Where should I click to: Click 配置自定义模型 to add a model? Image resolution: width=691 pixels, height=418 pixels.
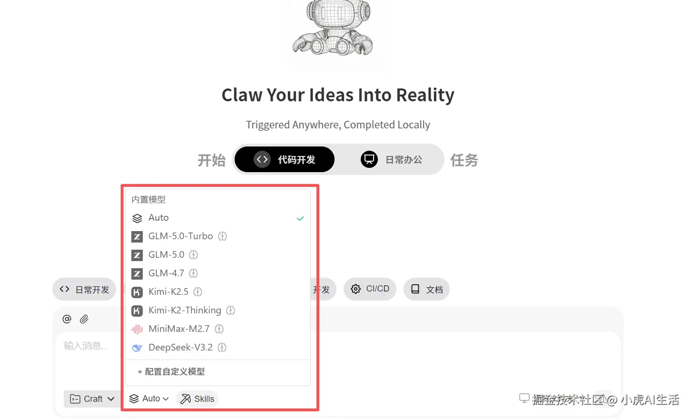(171, 372)
